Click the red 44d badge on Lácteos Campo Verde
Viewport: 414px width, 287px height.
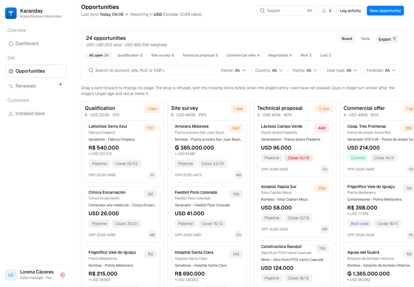pyautogui.click(x=322, y=128)
